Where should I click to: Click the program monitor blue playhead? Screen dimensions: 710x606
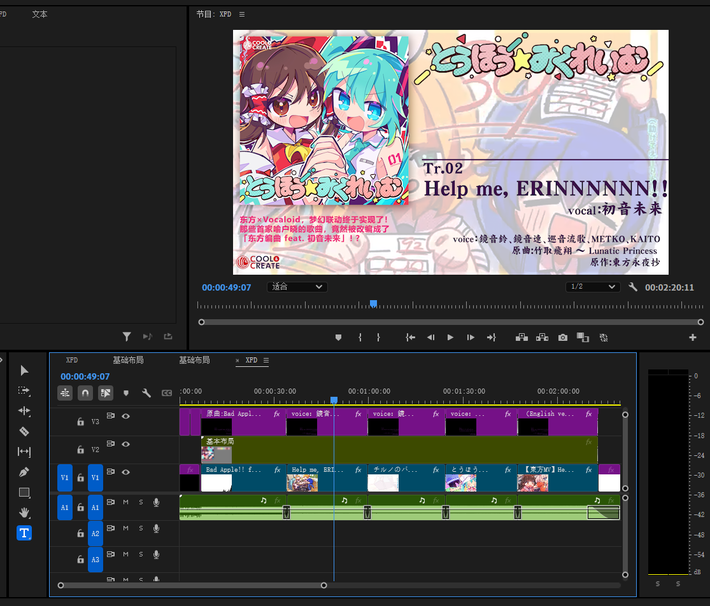(373, 304)
